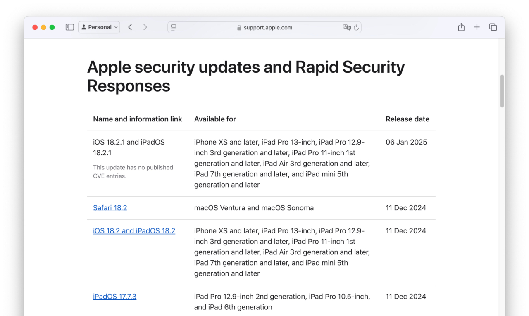Click 'iOS 18.2.1 and iPadOS 18.2.1' text
Screen dimensions: 529x316
[129, 147]
